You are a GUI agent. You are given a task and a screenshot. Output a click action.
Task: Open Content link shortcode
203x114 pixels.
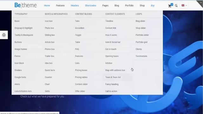click(111, 28)
